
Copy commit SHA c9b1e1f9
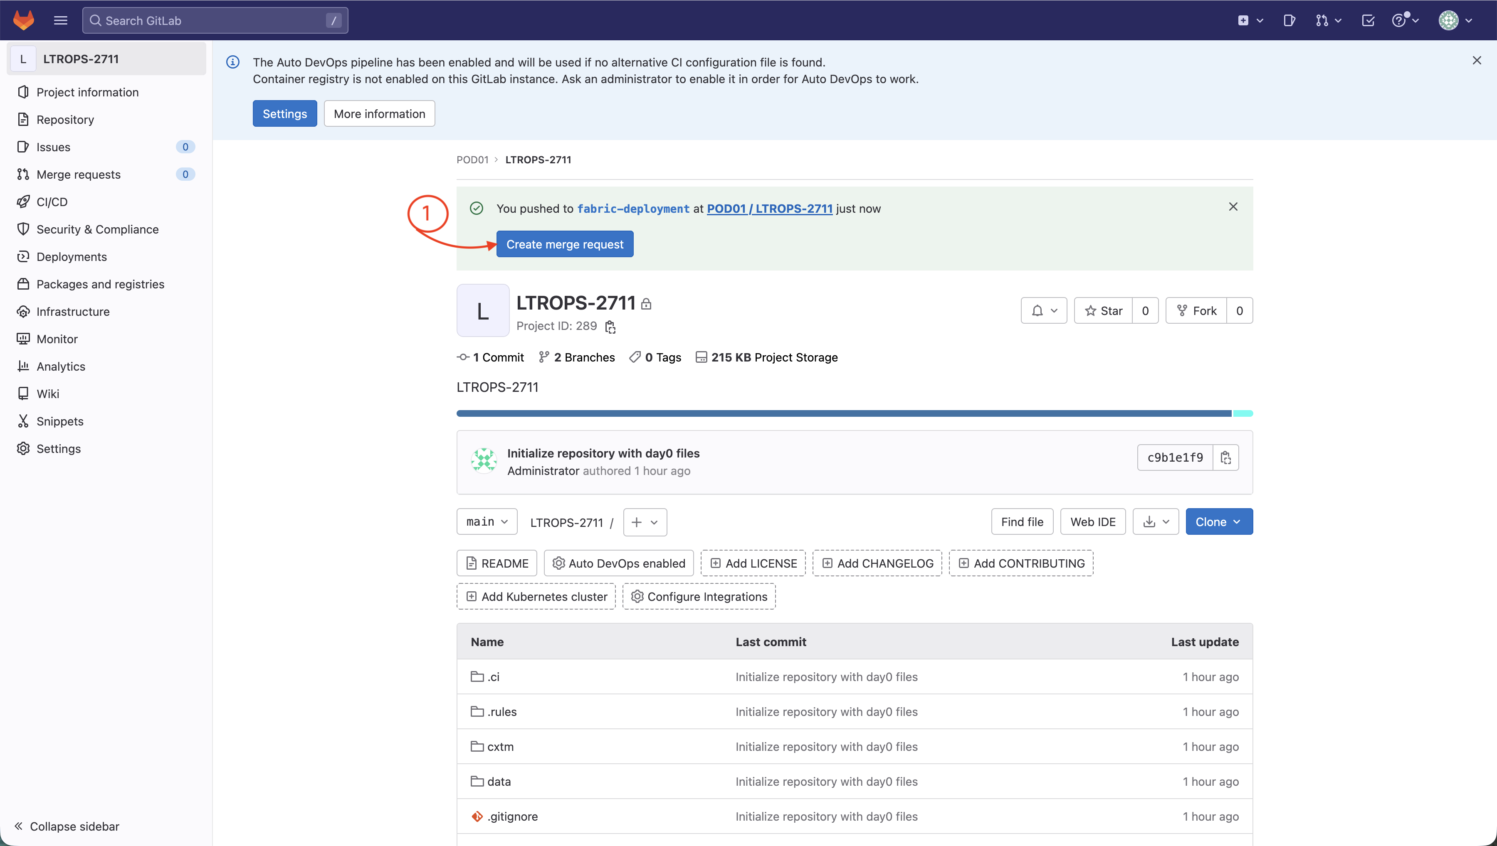[1225, 458]
